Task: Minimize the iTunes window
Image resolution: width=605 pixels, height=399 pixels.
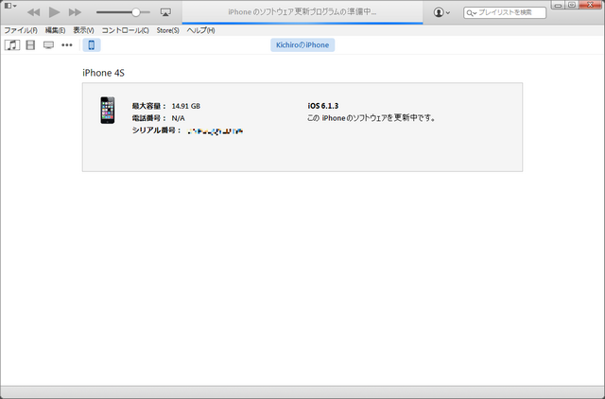Action: coord(558,5)
